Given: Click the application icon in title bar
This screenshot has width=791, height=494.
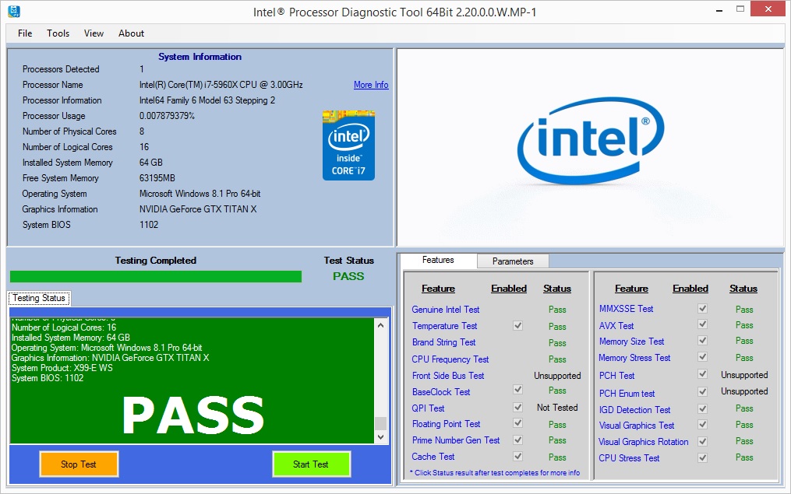Looking at the screenshot, I should click(14, 11).
